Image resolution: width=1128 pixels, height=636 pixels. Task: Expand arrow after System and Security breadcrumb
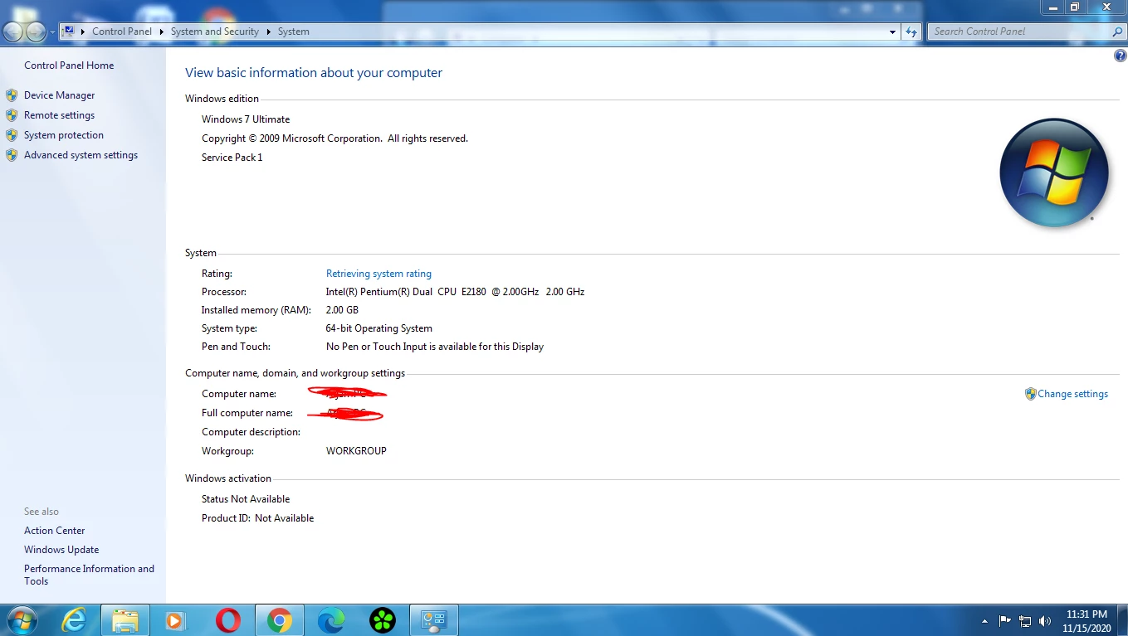[269, 32]
